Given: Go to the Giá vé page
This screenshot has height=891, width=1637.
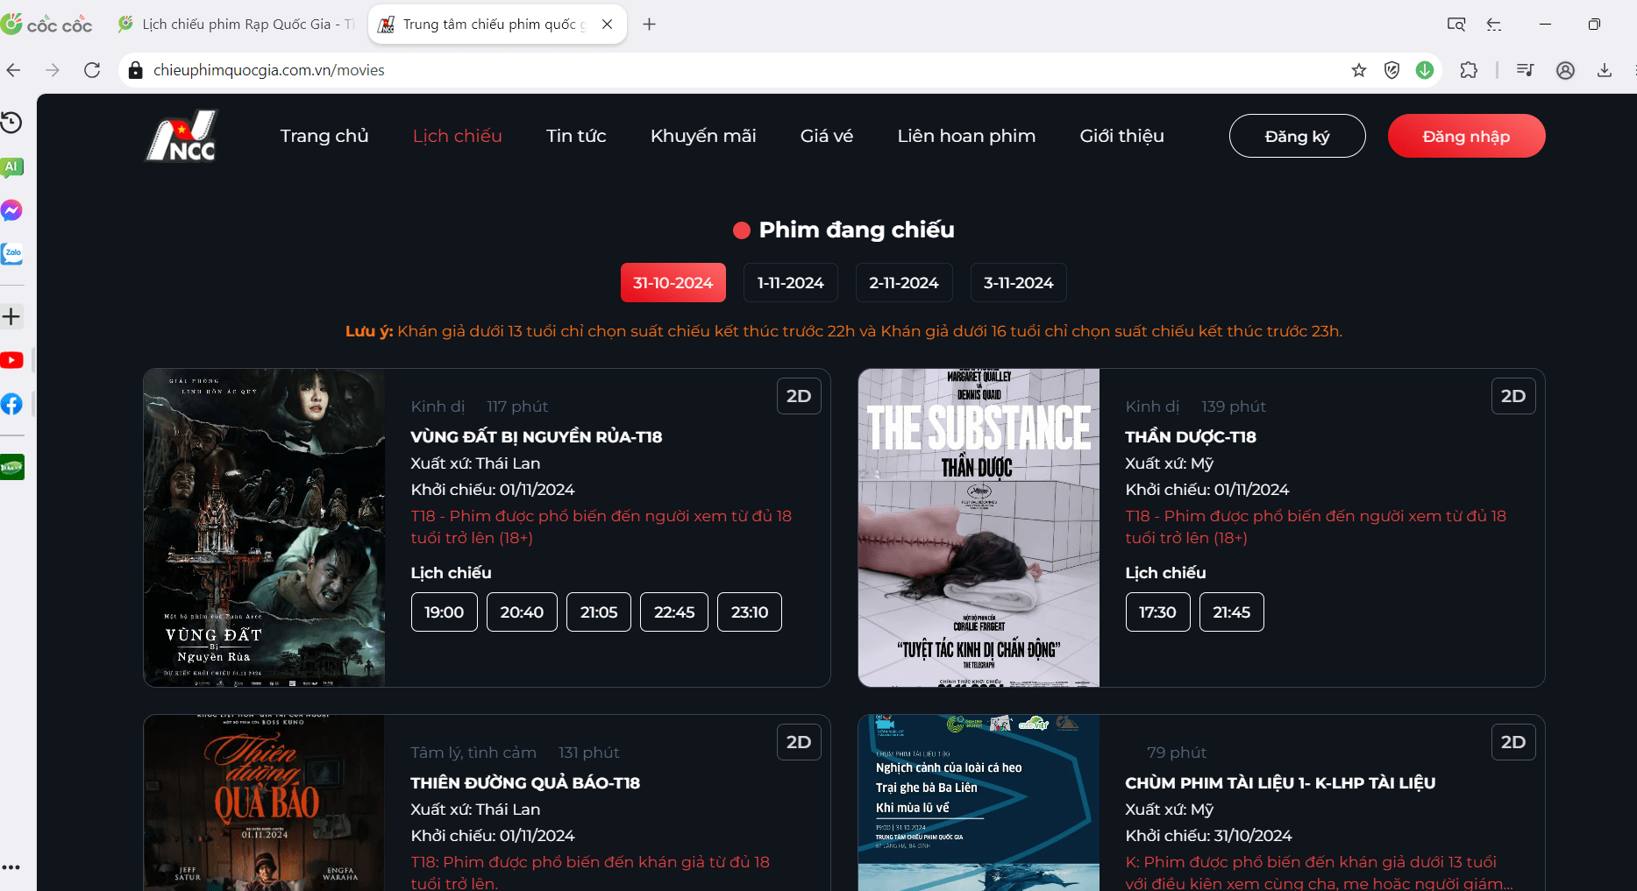Looking at the screenshot, I should point(826,136).
